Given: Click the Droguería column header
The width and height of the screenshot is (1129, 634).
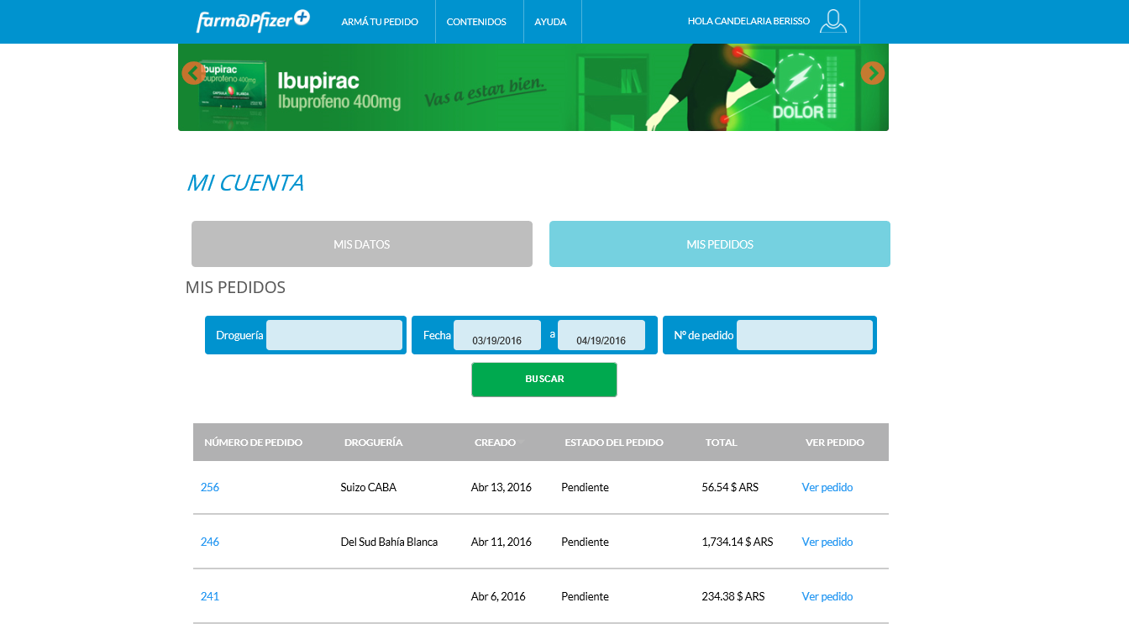Looking at the screenshot, I should pos(374,443).
